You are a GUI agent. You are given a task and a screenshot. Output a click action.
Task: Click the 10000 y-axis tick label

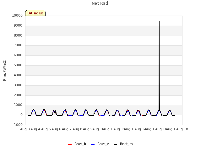pyautogui.click(x=17, y=15)
